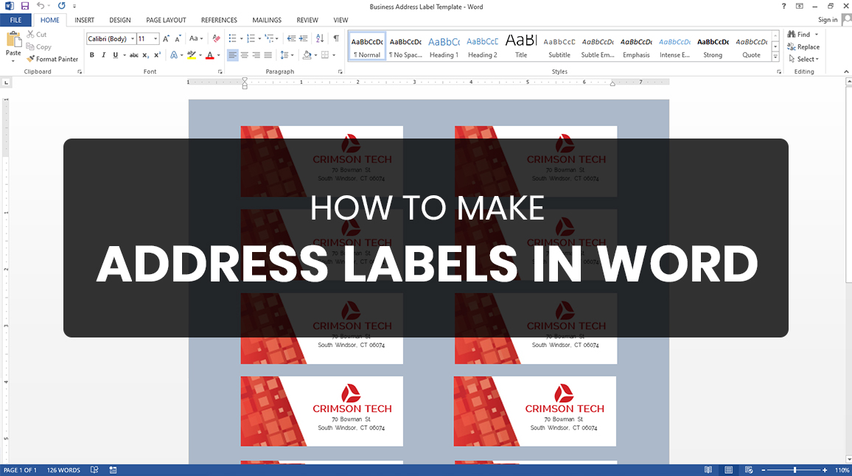Open the FILE tab
The height and width of the screenshot is (476, 852).
(x=15, y=20)
